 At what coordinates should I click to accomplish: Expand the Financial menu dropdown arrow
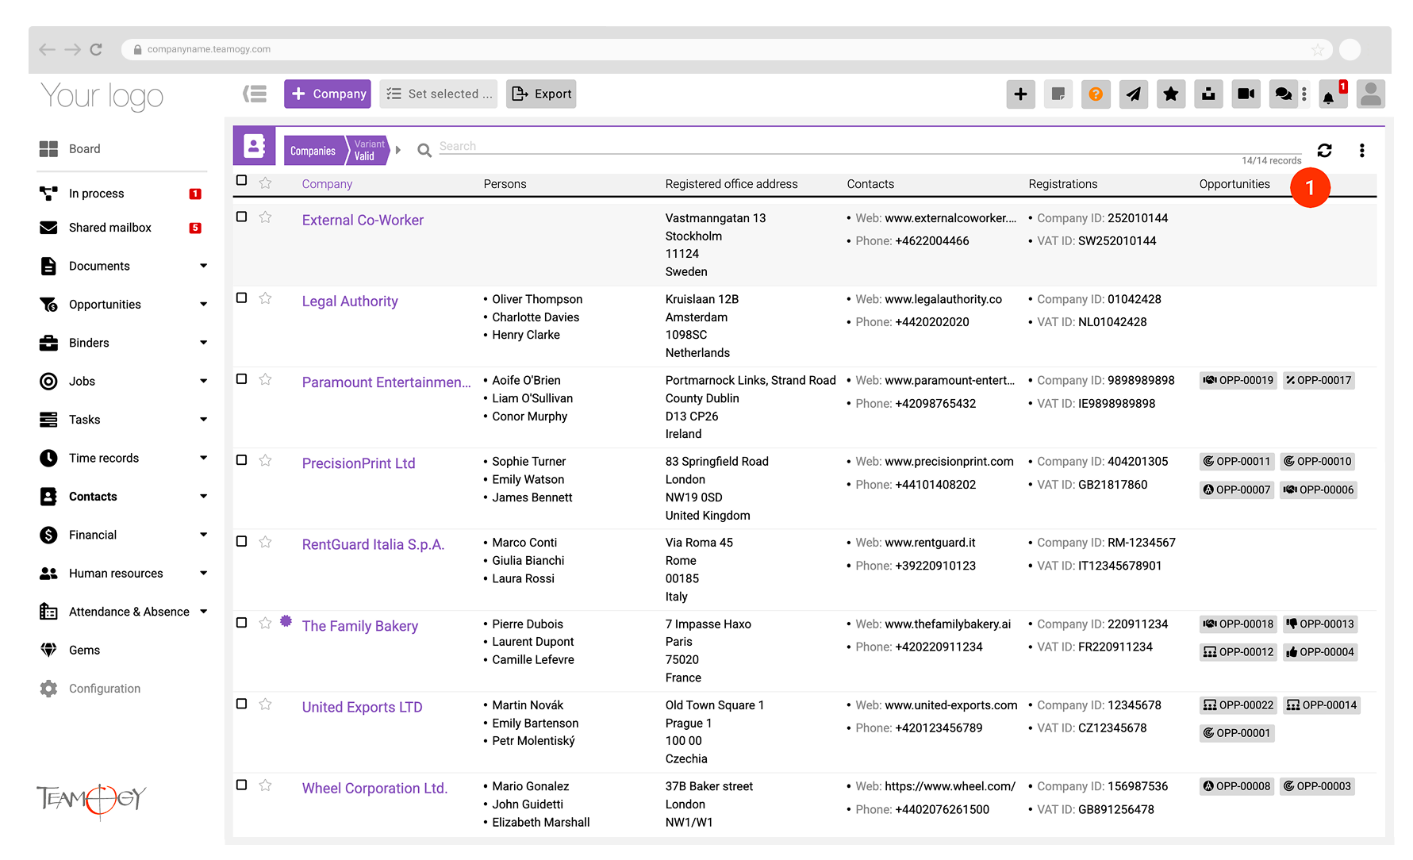click(x=203, y=536)
